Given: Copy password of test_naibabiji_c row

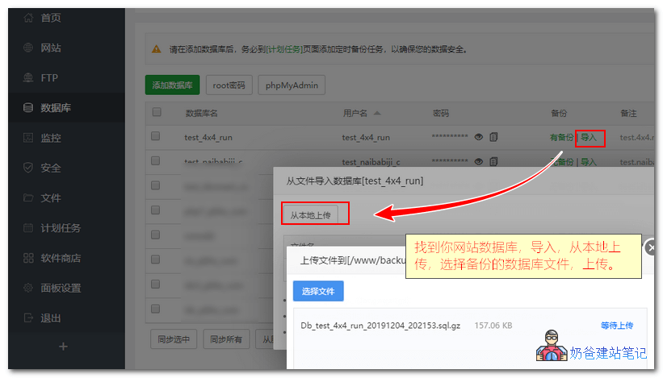Looking at the screenshot, I should tap(493, 161).
